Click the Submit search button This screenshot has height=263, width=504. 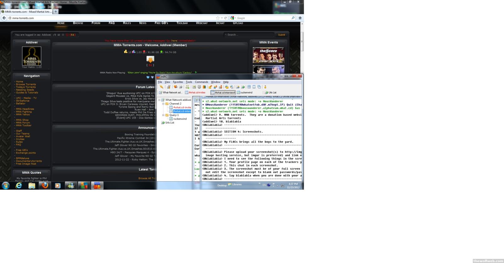281,35
